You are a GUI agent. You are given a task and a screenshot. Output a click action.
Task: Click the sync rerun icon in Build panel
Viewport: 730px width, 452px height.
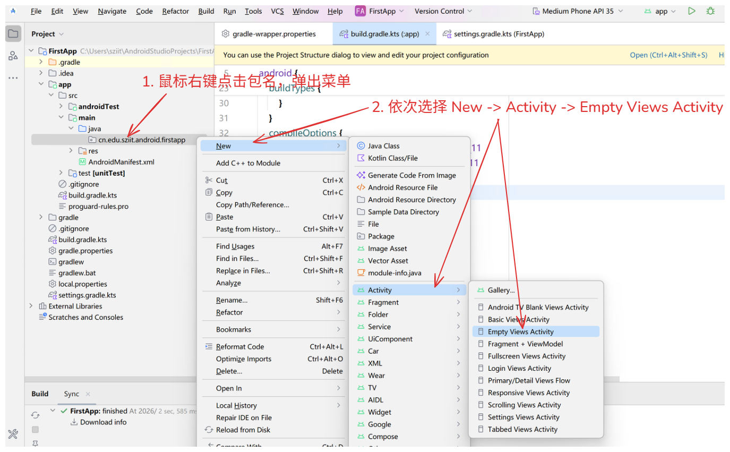(x=35, y=415)
